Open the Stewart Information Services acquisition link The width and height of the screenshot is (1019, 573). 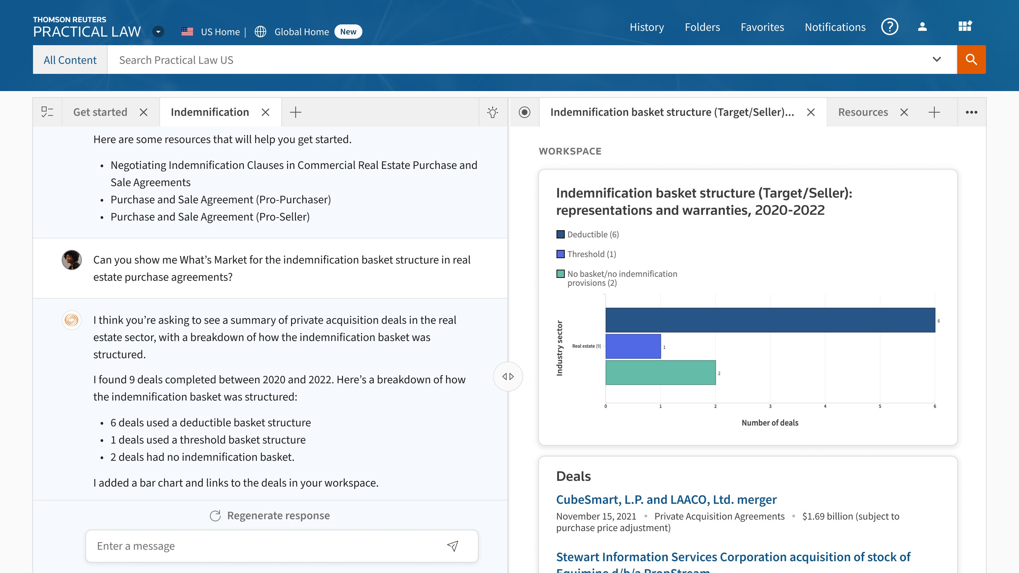(734, 557)
